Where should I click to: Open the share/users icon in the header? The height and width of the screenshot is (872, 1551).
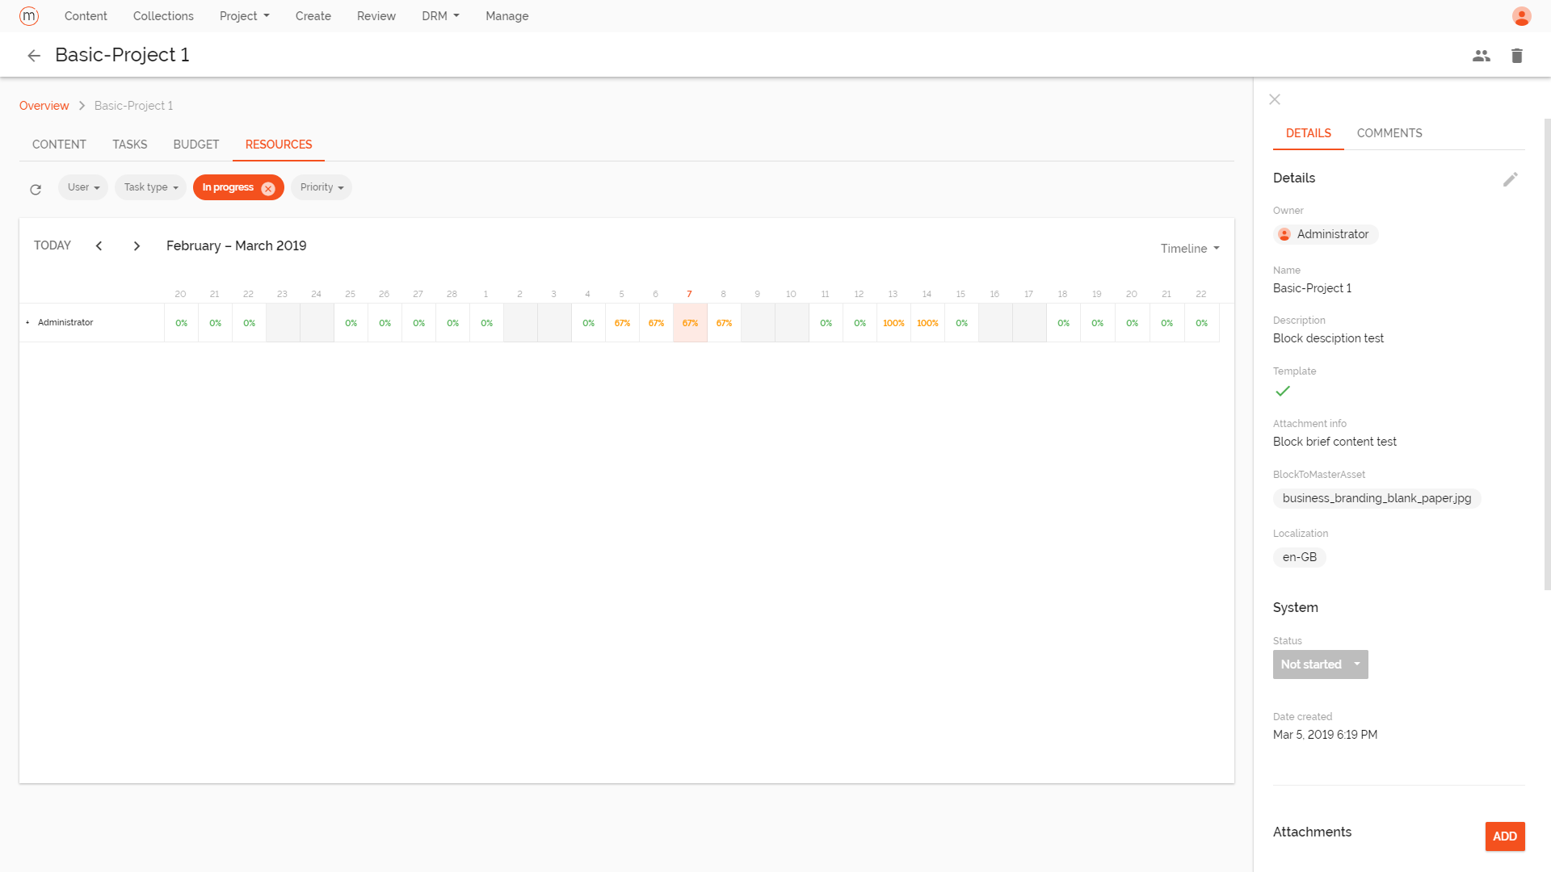point(1482,55)
